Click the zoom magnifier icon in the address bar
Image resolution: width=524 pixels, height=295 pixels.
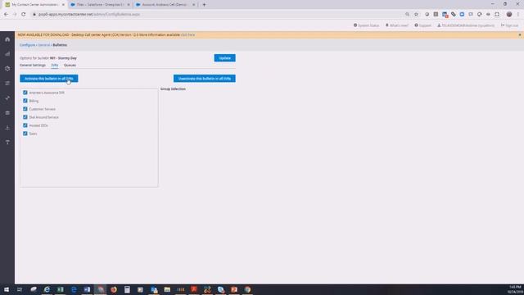[407, 15]
